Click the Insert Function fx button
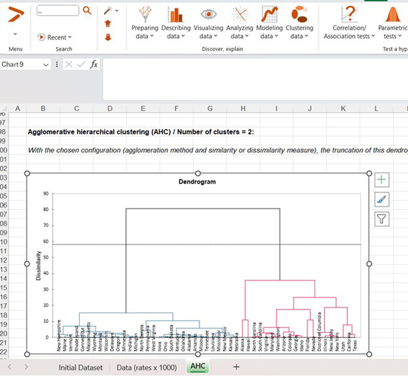 pyautogui.click(x=93, y=65)
